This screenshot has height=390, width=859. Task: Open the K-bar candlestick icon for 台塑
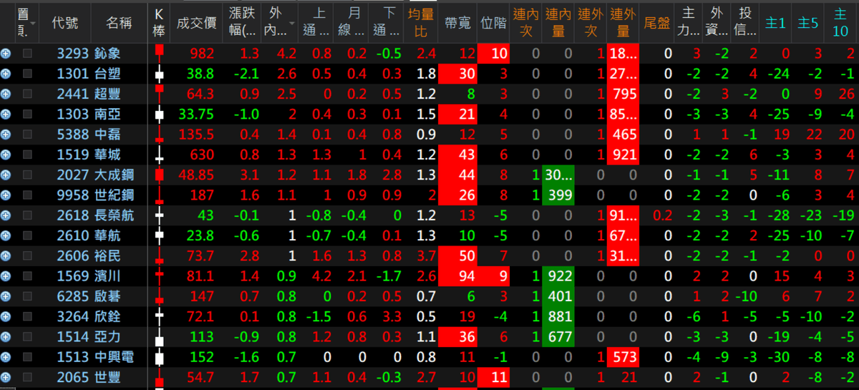click(160, 73)
